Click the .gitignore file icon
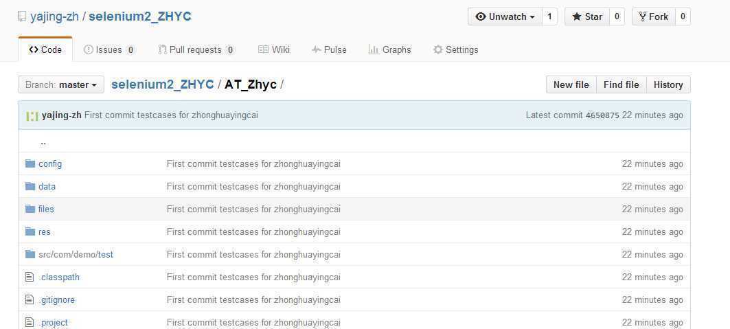Screen dimensions: 730x329 (30, 299)
